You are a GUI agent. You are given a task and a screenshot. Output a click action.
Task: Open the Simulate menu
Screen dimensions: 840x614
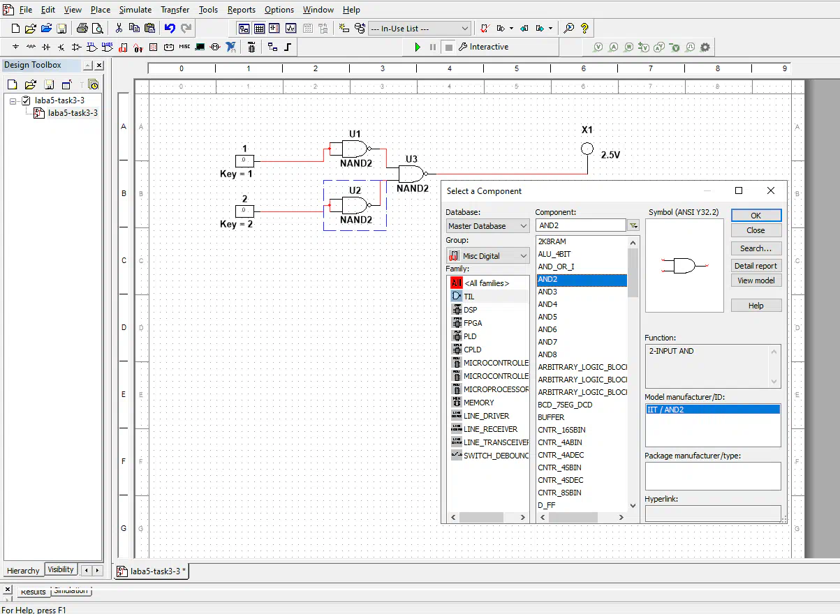coord(135,10)
